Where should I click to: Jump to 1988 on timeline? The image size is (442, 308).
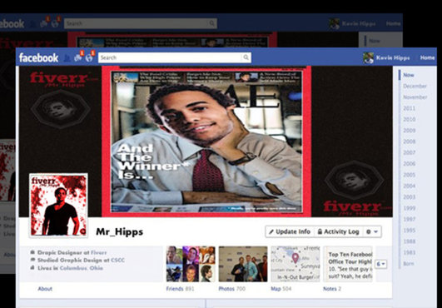click(409, 241)
